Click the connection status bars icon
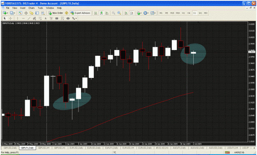The width and height of the screenshot is (257, 155). pos(227,153)
